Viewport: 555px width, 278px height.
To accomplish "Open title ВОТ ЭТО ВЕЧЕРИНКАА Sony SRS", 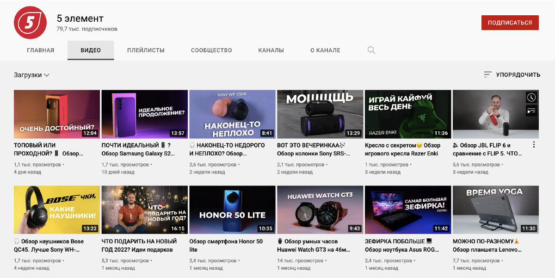I will tap(314, 149).
